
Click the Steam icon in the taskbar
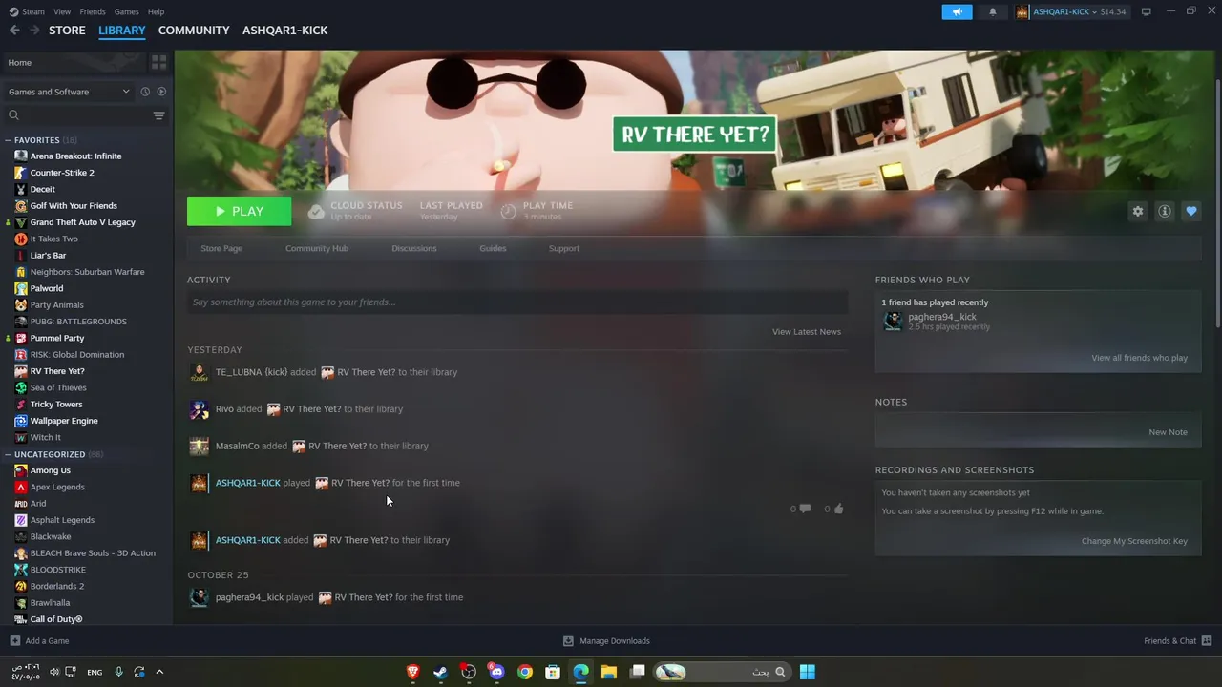440,672
